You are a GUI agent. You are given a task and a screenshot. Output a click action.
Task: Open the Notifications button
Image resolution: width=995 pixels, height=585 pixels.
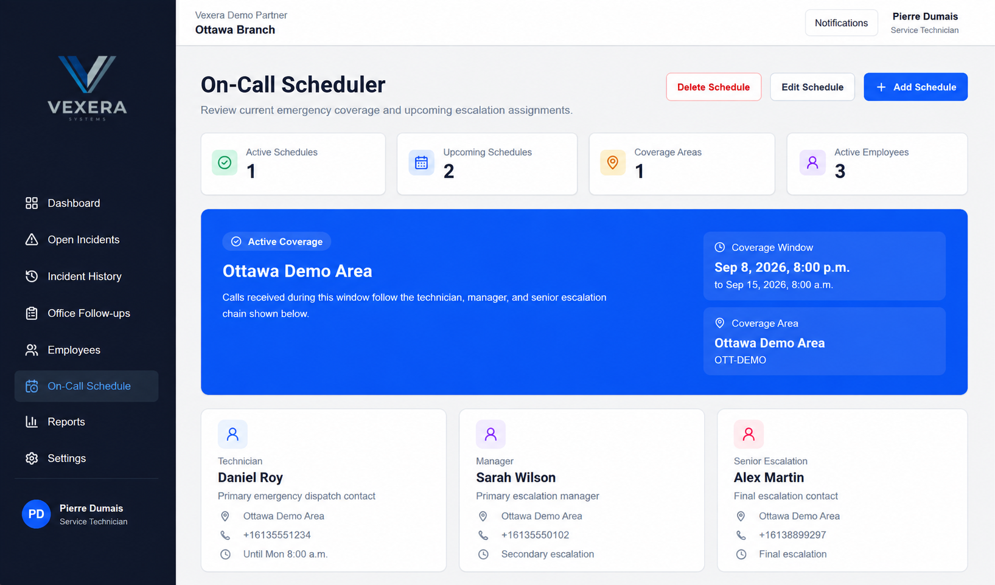pyautogui.click(x=841, y=23)
